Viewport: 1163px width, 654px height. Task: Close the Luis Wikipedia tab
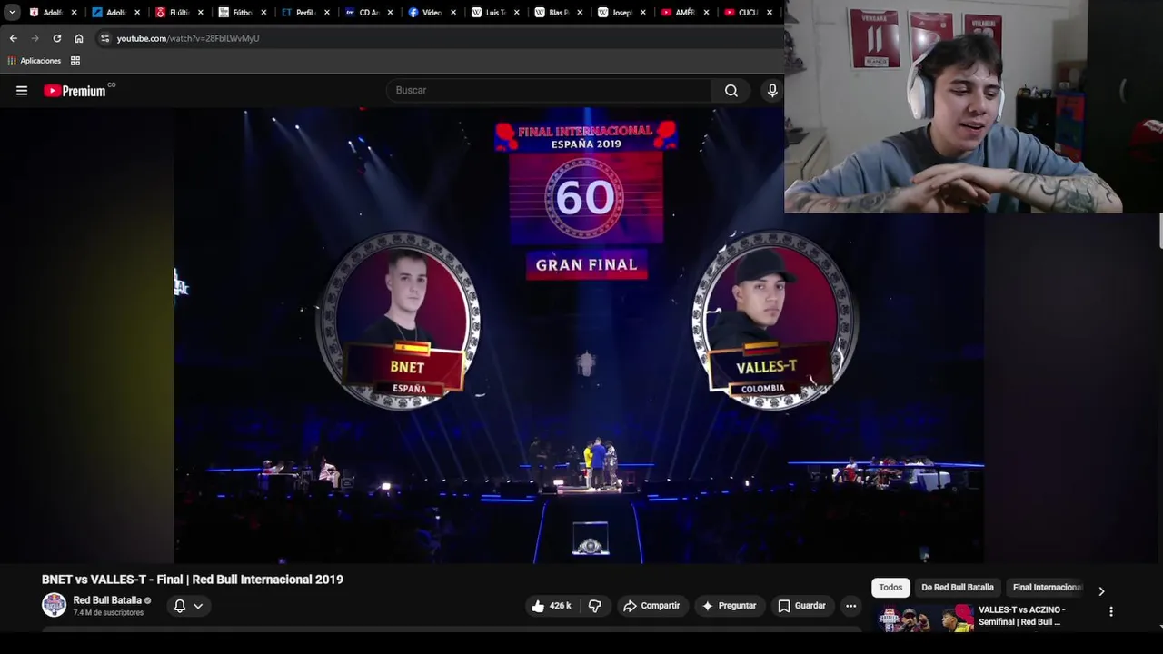point(517,13)
